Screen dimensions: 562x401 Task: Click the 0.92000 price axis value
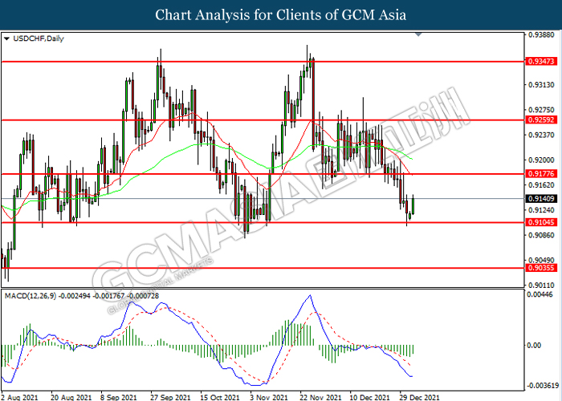(542, 160)
